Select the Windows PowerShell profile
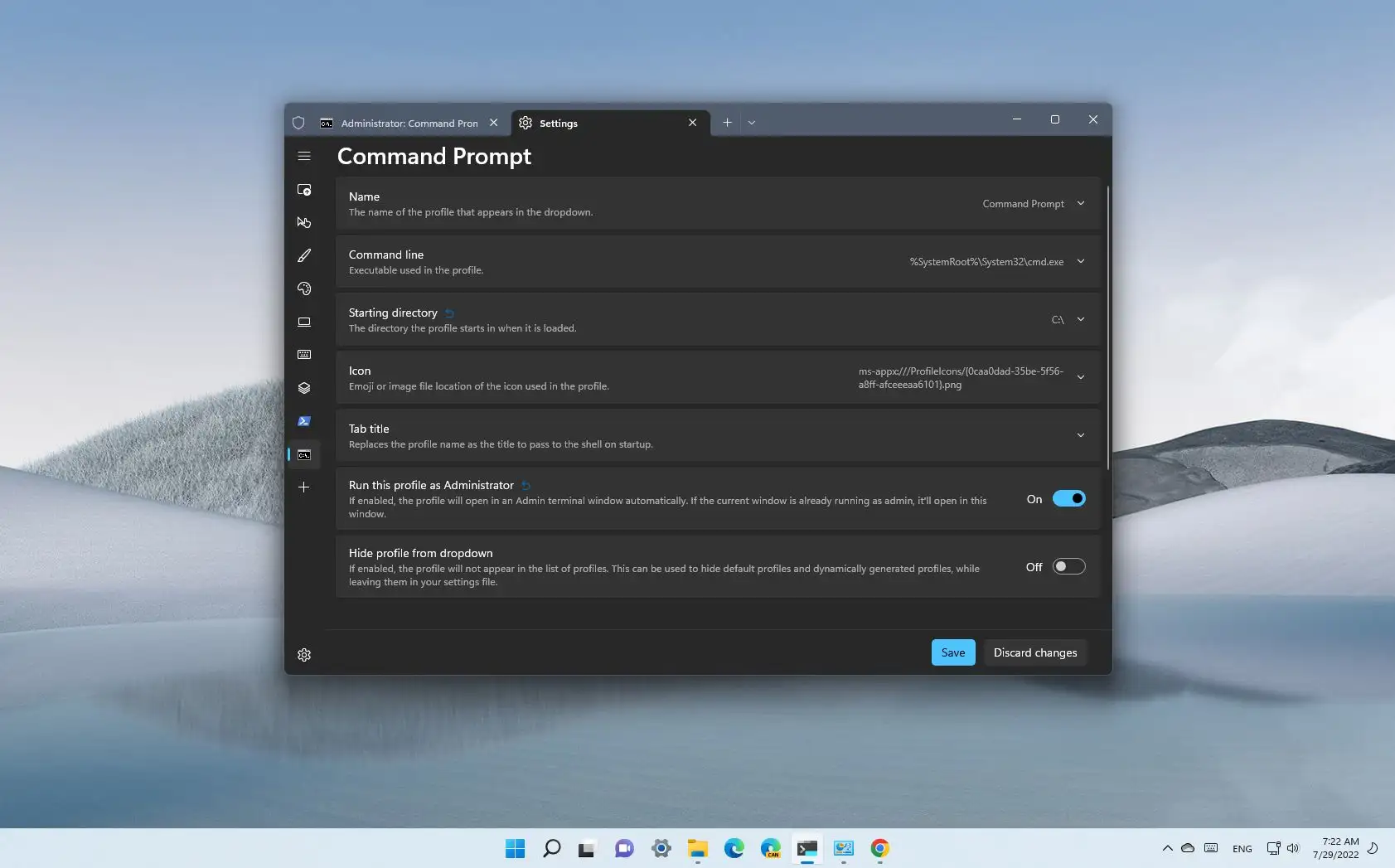This screenshot has width=1395, height=868. point(304,420)
